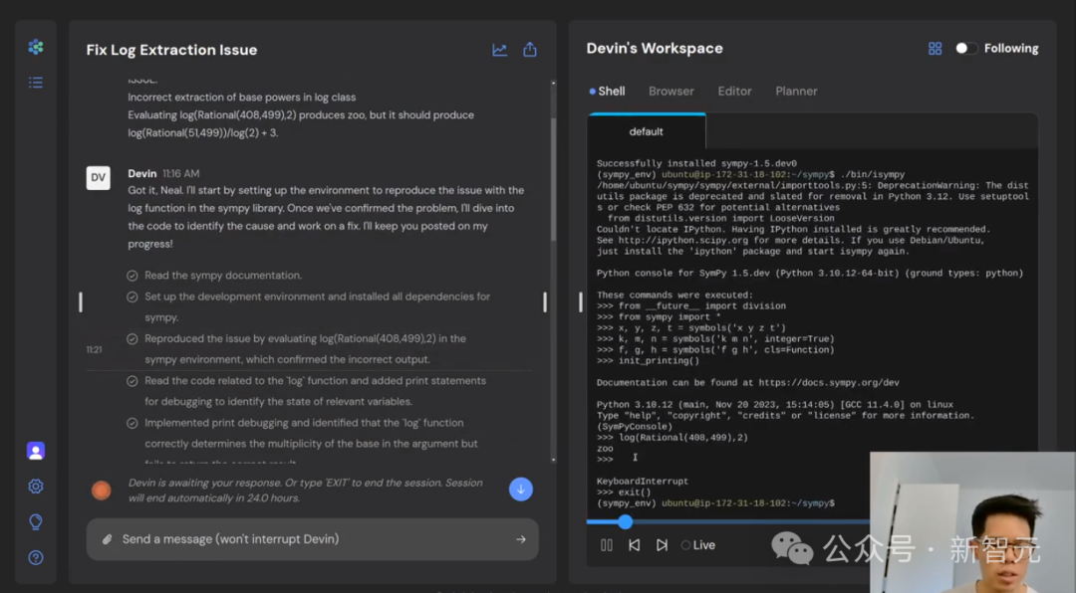Viewport: 1076px width, 593px height.
Task: Click the Devin logo icon in sidebar
Action: tap(36, 47)
